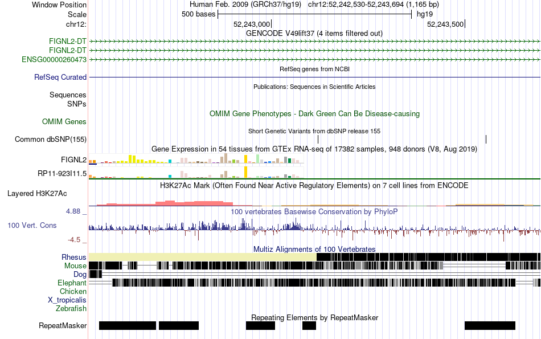Viewport: 541px width, 339px height.
Task: Click the 100 vertebrates PhyloP conservation title
Action: click(314, 211)
